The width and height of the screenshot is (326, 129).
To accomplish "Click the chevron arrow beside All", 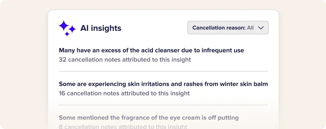I will [x=261, y=28].
